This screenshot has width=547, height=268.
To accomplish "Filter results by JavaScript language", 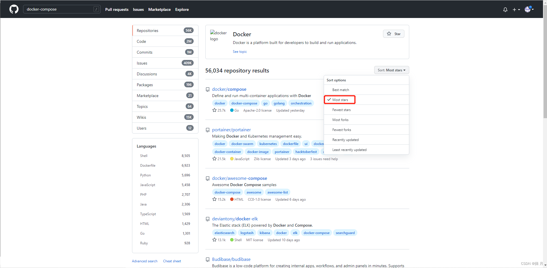I will click(x=165, y=185).
